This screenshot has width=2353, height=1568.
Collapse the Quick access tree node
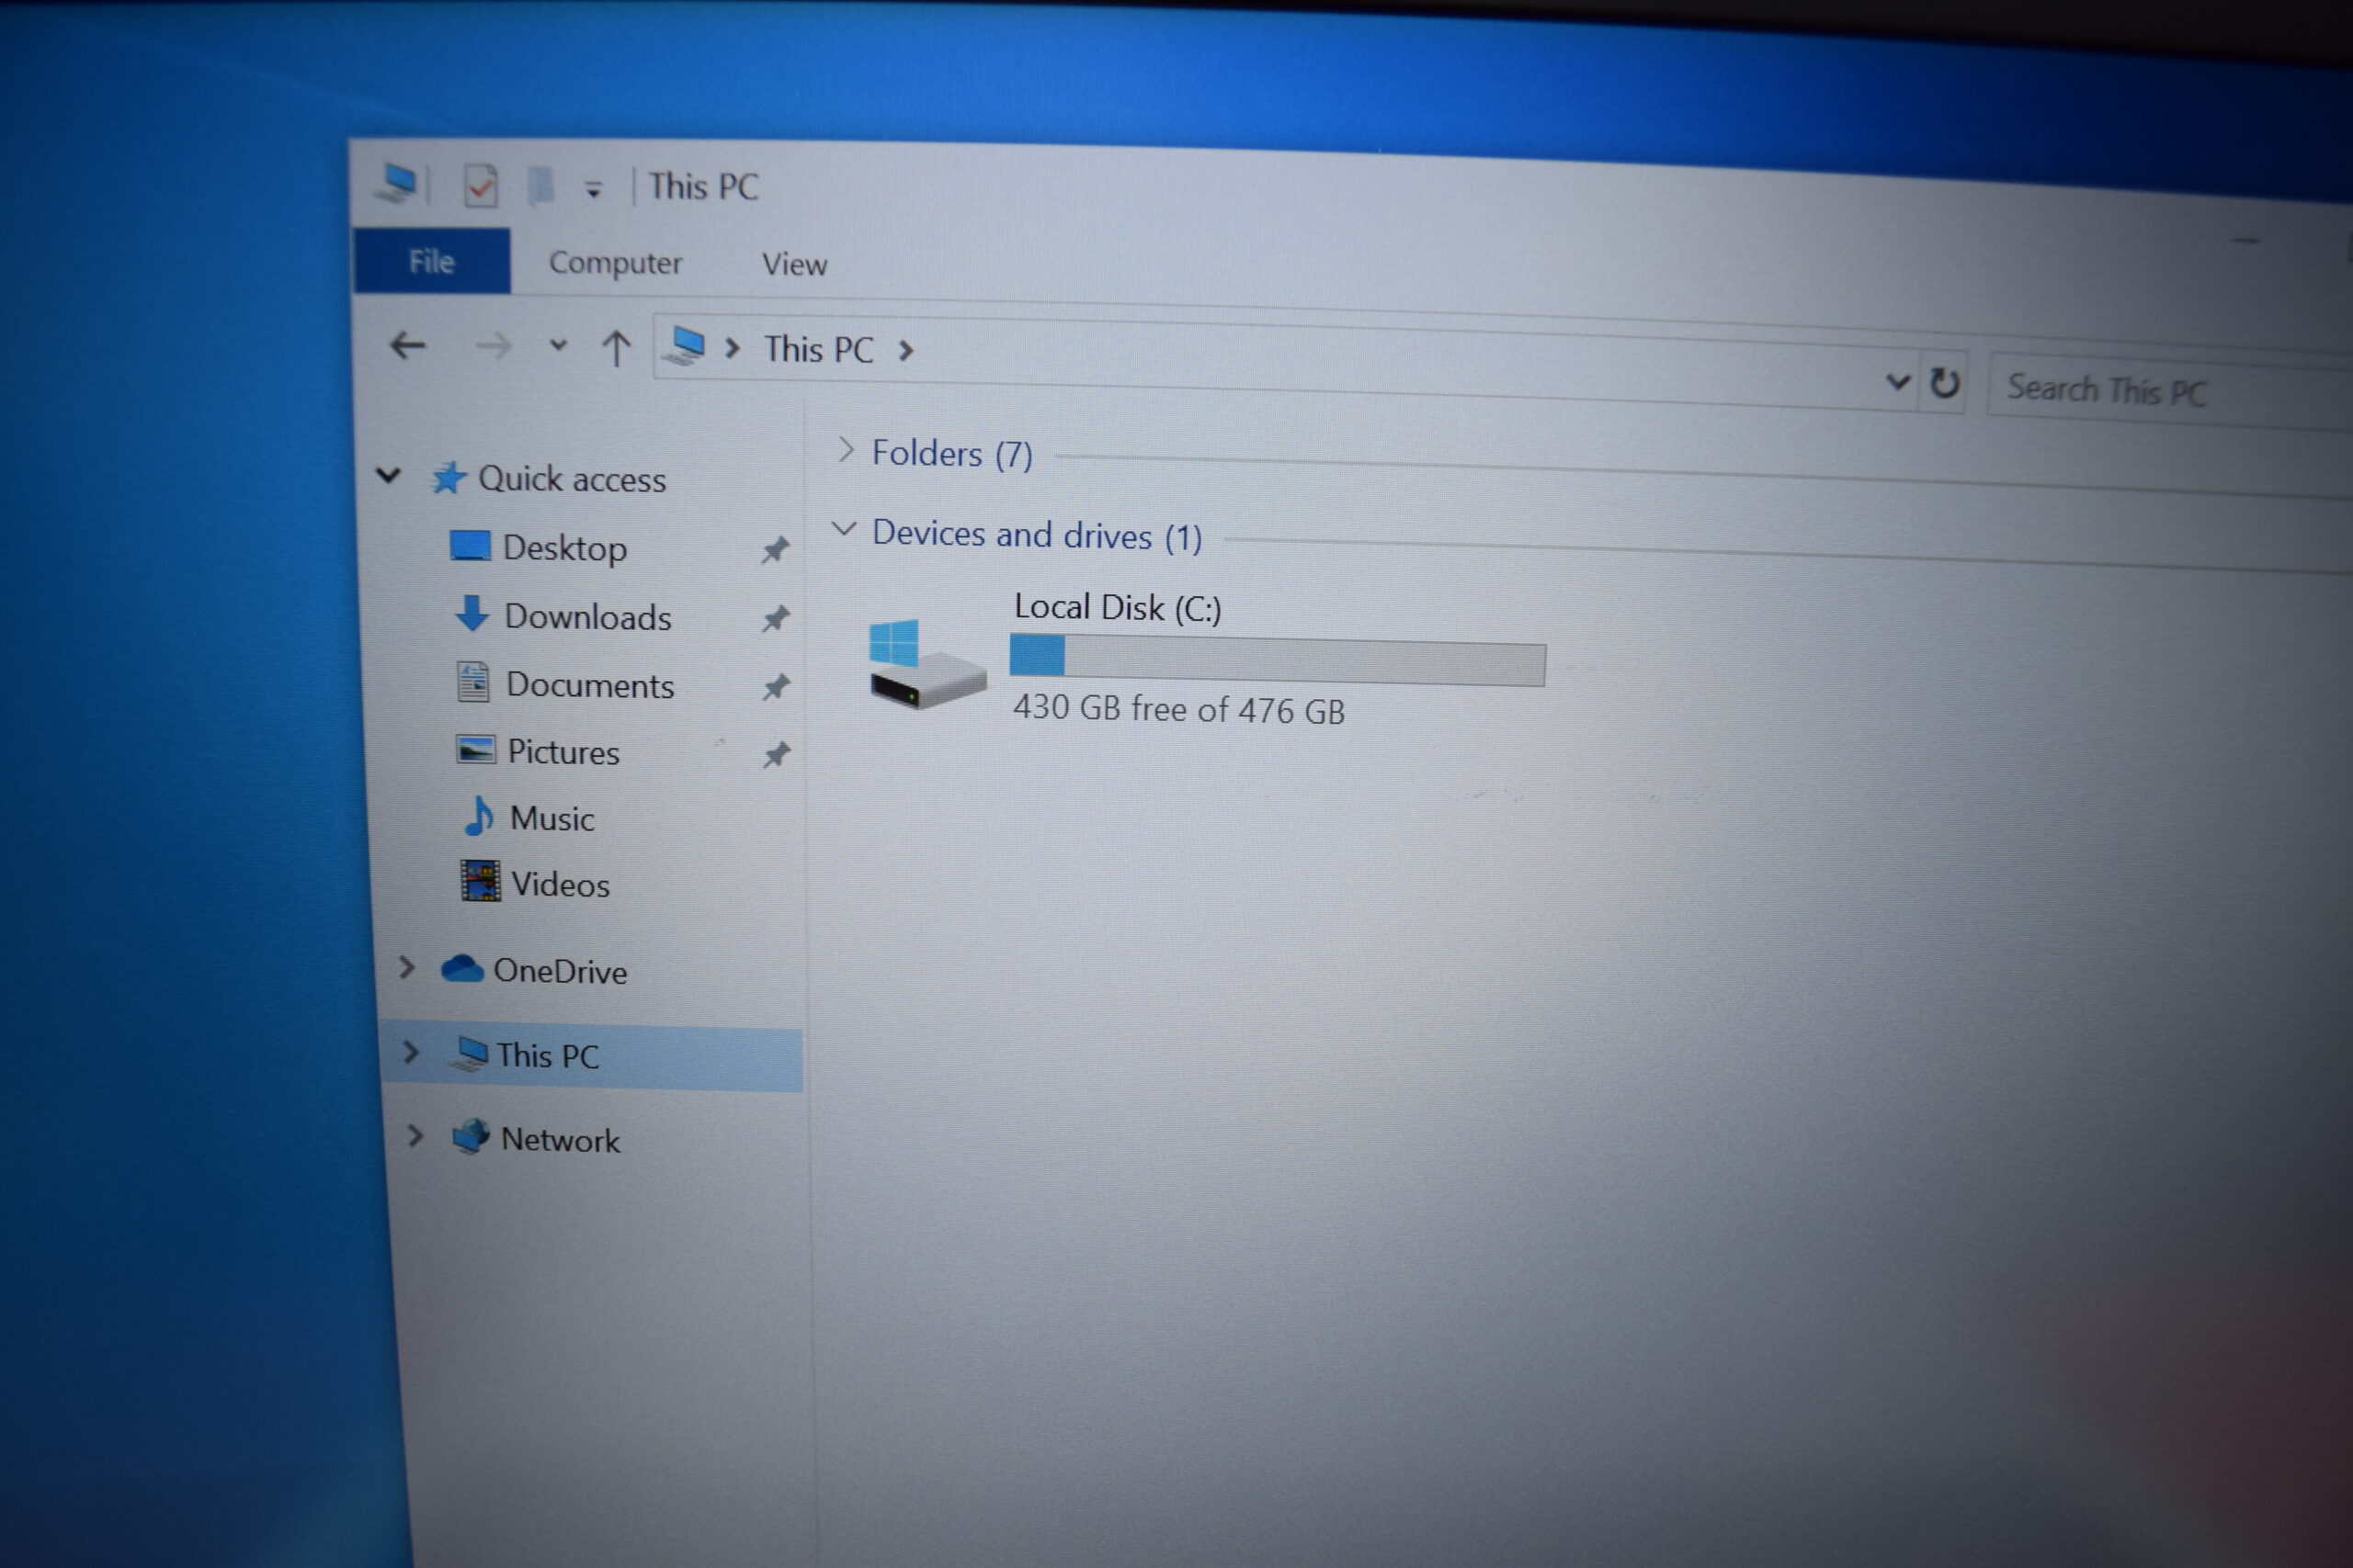[x=388, y=475]
